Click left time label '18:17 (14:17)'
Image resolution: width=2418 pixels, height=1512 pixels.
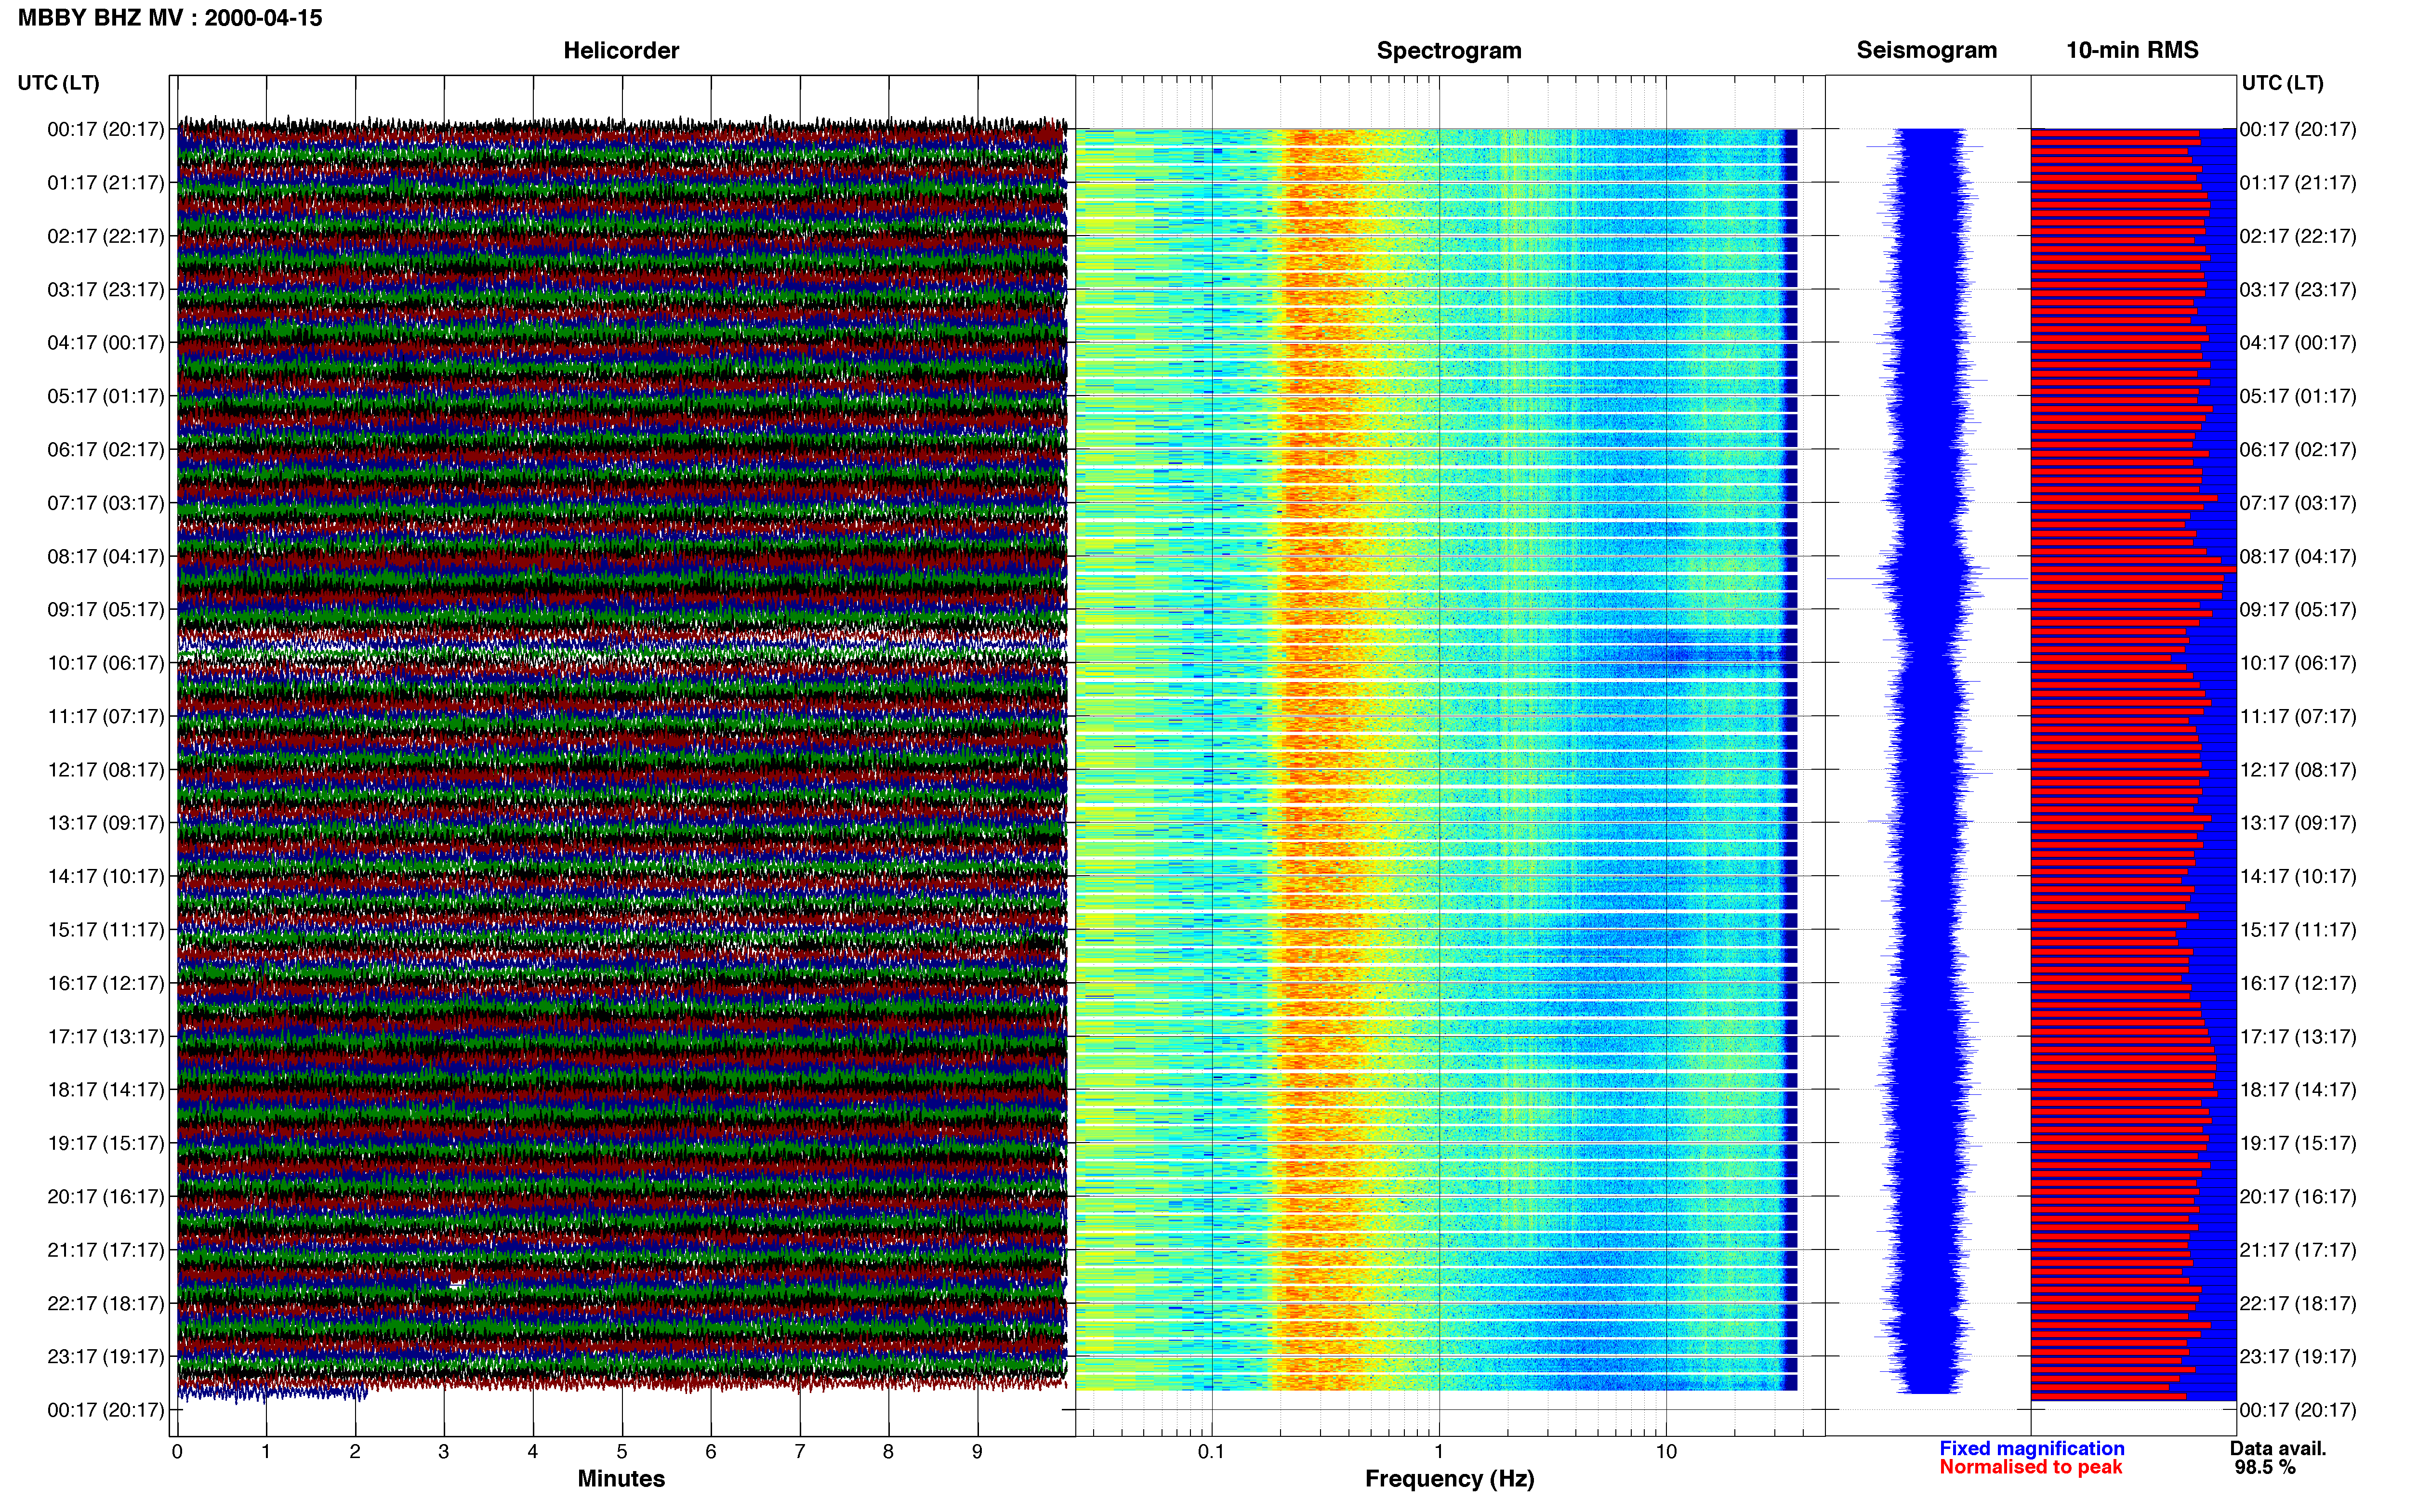[x=105, y=1090]
